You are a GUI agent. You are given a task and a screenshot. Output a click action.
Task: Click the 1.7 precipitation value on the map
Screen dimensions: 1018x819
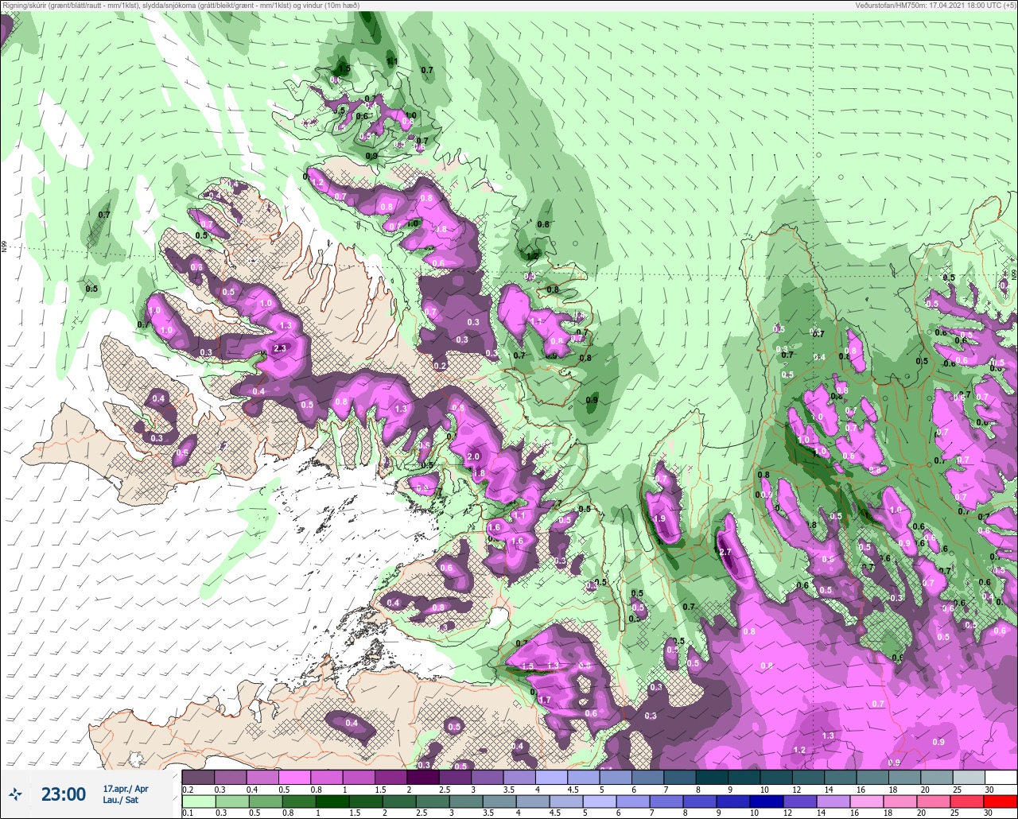pyautogui.click(x=545, y=700)
